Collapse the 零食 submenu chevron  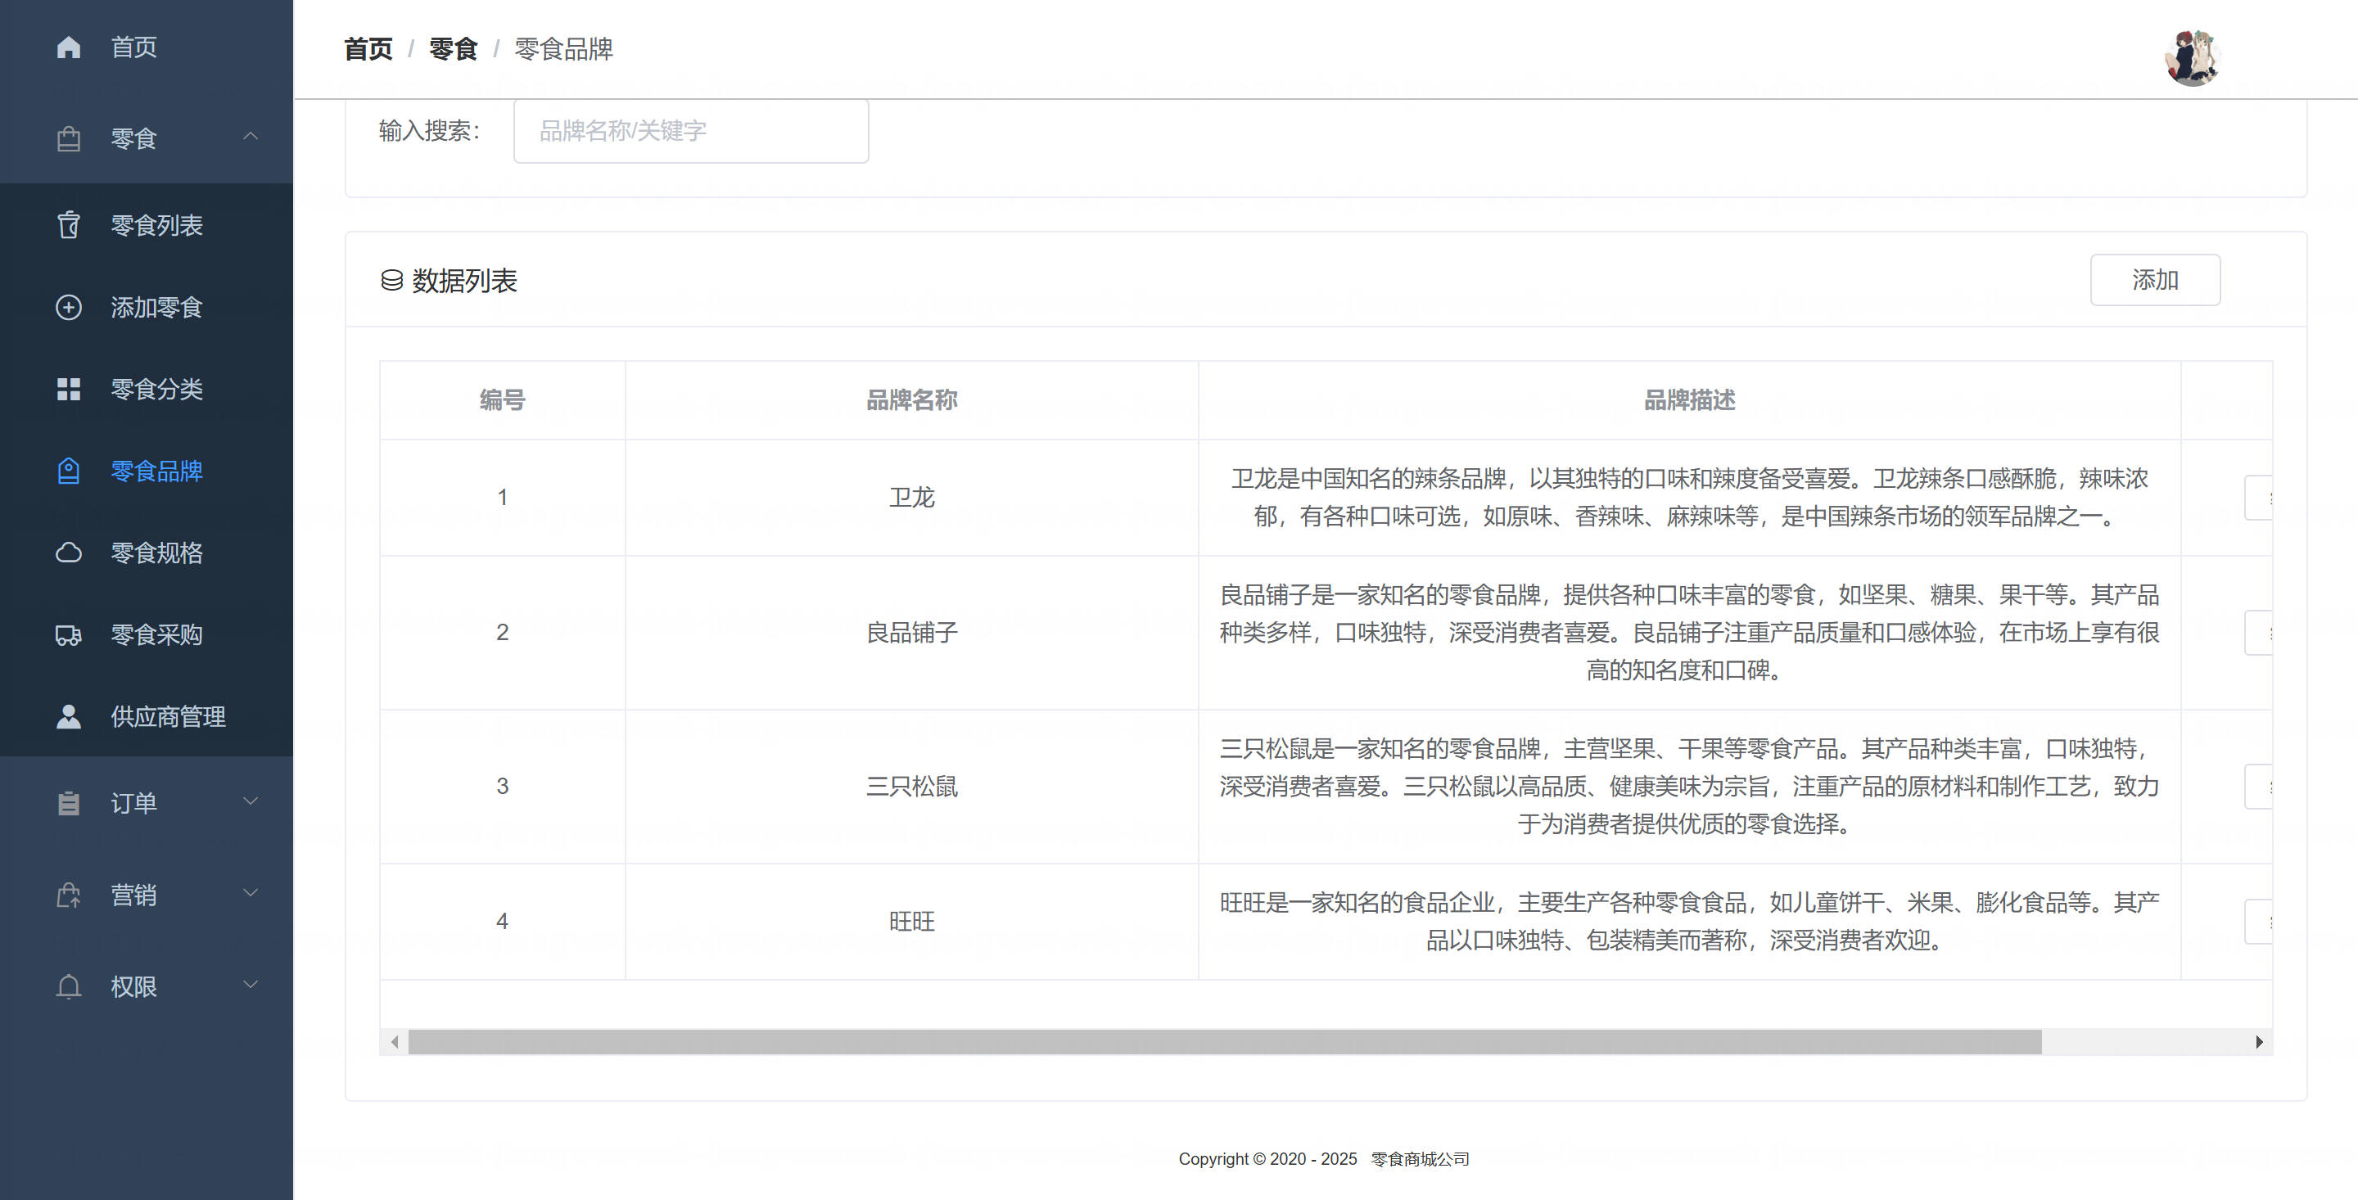tap(250, 138)
